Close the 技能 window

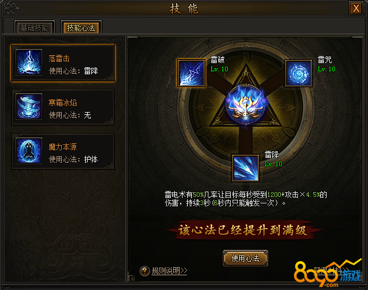tap(356, 8)
